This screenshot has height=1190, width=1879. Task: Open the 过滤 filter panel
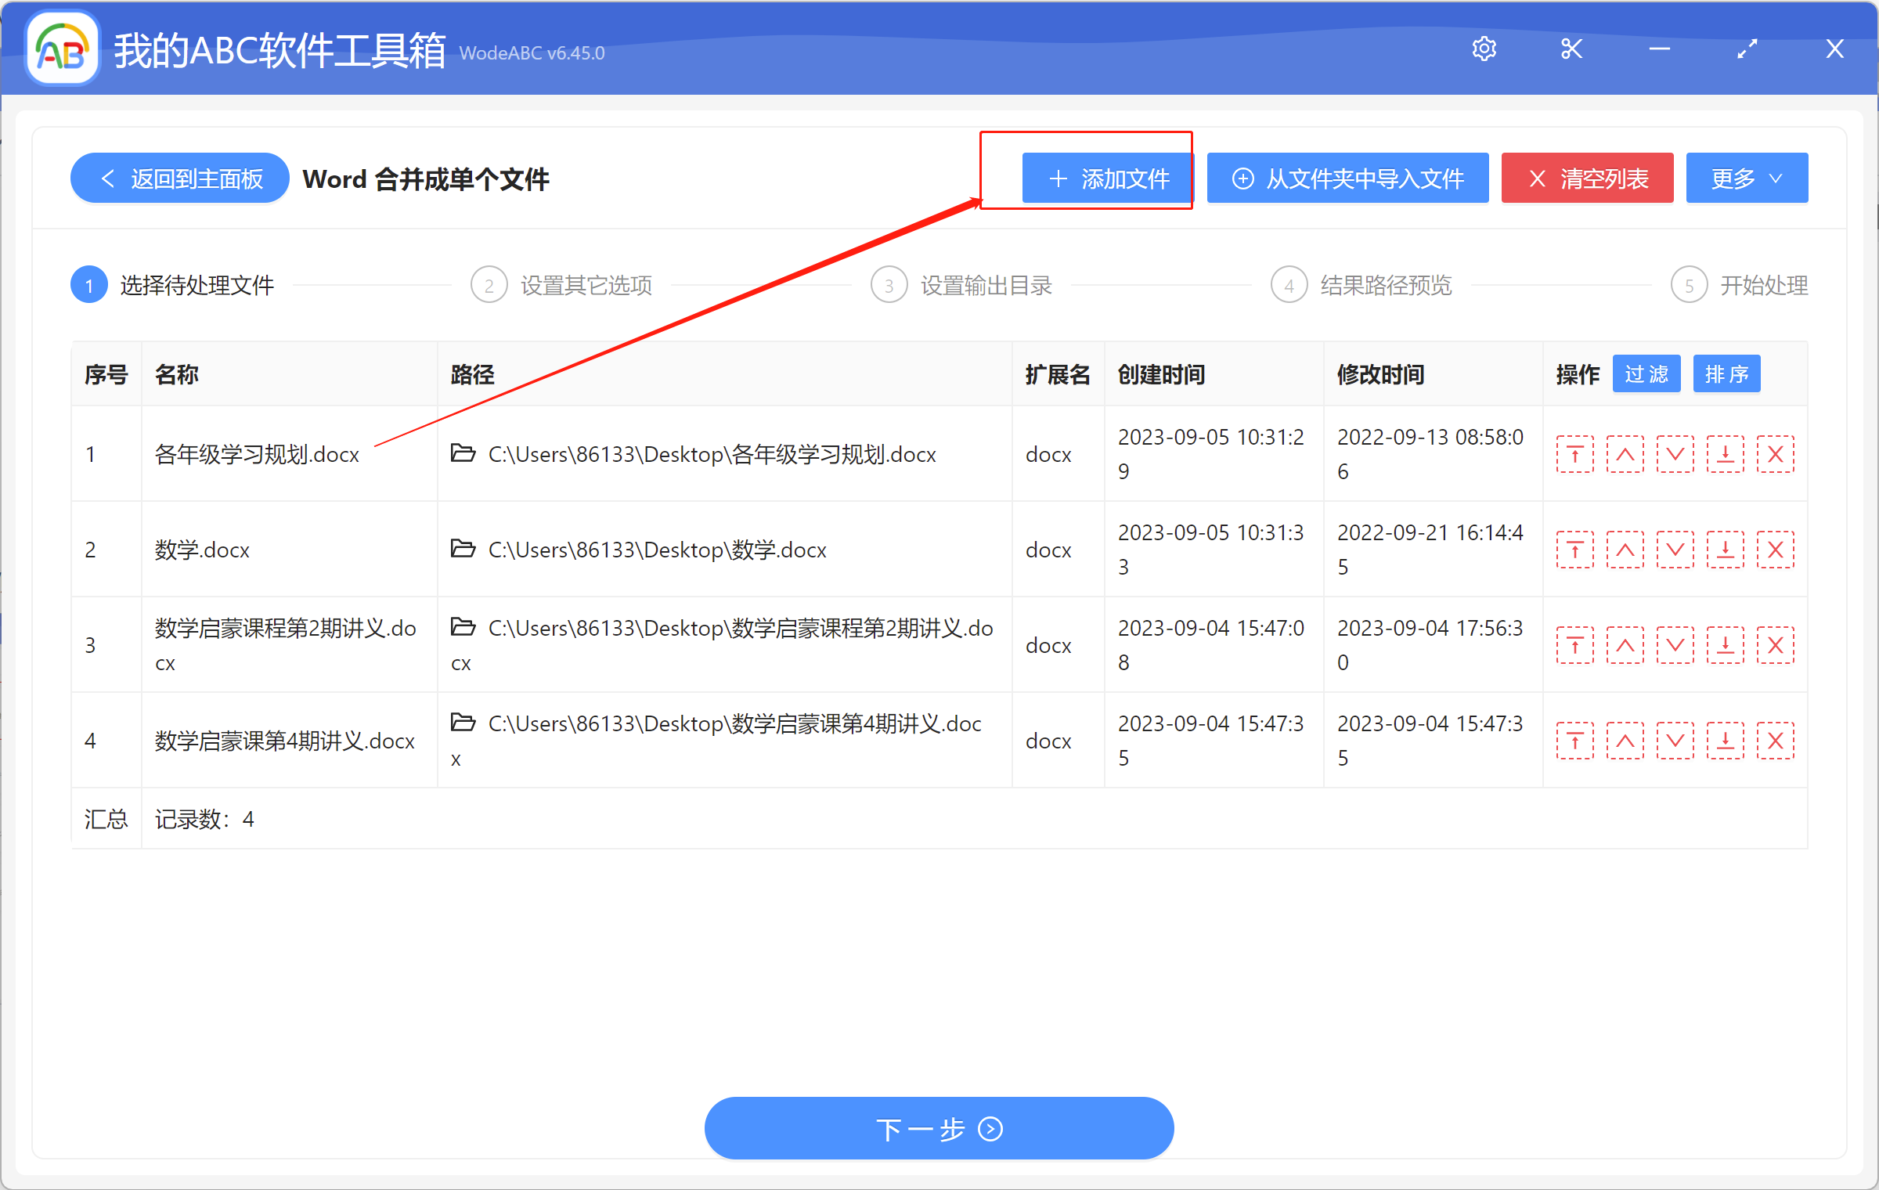pyautogui.click(x=1646, y=373)
